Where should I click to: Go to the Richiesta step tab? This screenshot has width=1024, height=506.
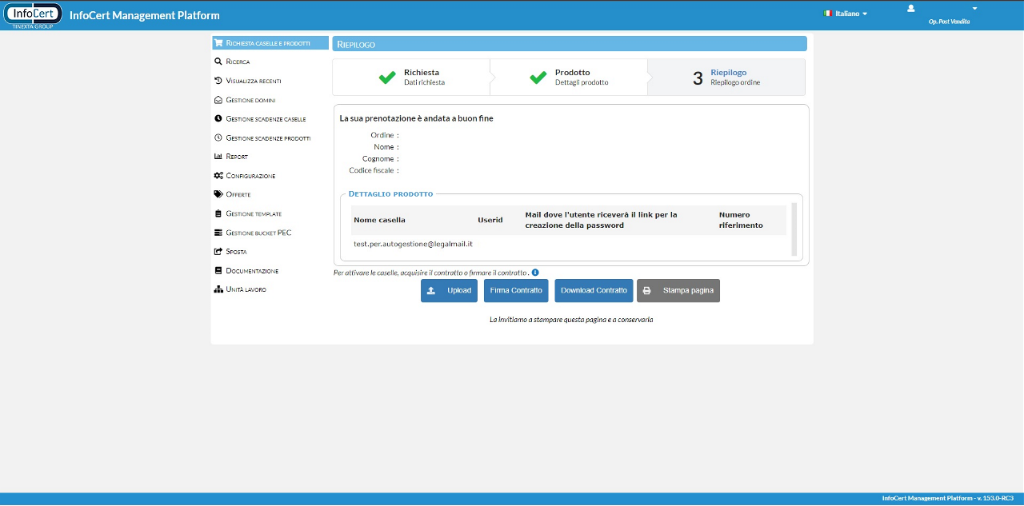tap(410, 77)
